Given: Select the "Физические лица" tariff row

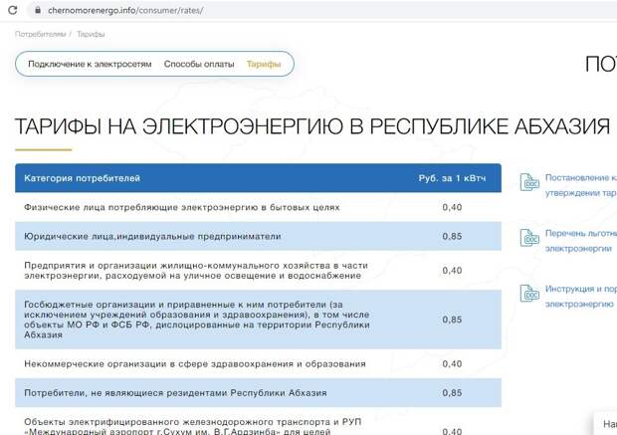Looking at the screenshot, I should [182, 207].
